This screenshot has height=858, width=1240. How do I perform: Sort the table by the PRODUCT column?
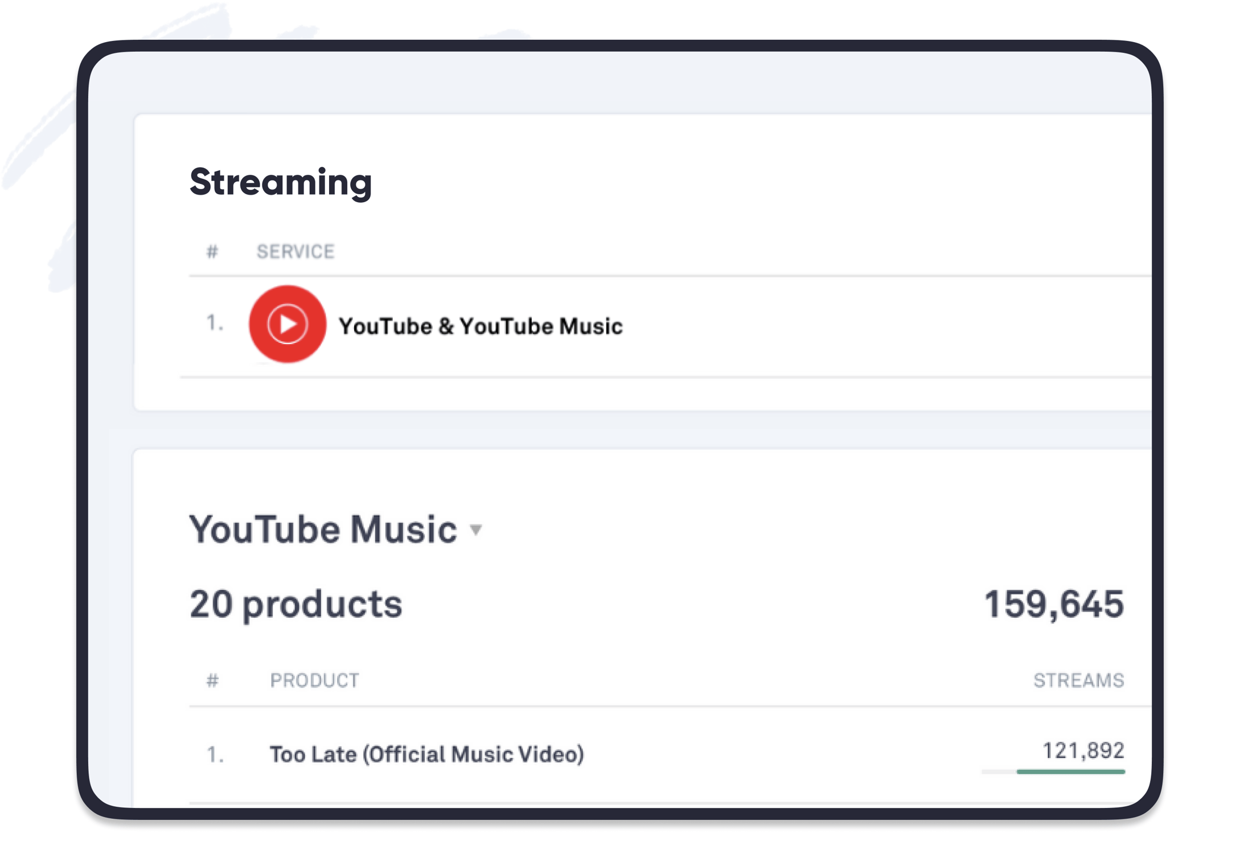[315, 679]
